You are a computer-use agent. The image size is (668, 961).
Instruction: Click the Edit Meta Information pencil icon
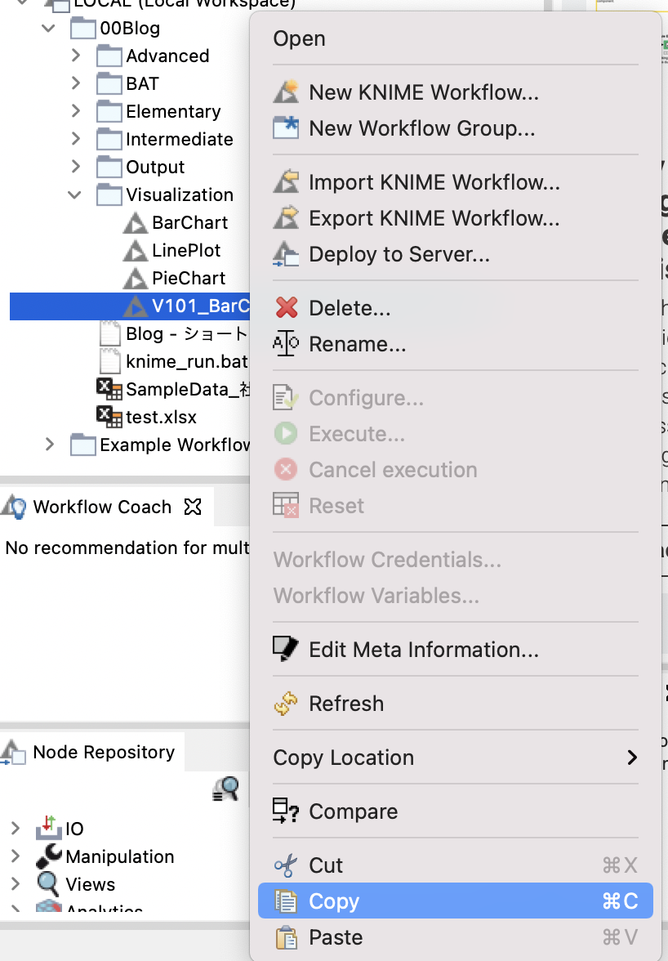[285, 649]
